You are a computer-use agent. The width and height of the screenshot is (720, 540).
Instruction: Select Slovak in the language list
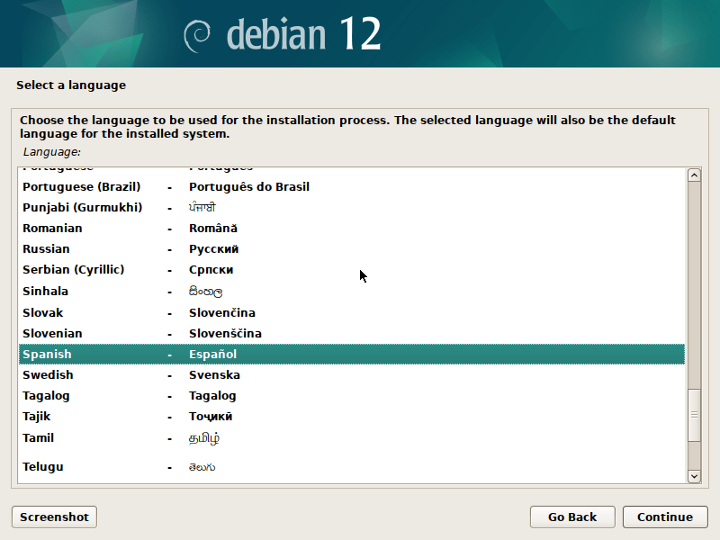(352, 312)
